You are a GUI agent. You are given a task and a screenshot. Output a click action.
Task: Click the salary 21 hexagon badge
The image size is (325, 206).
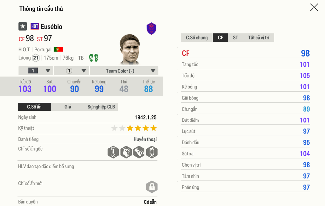pyautogui.click(x=36, y=58)
